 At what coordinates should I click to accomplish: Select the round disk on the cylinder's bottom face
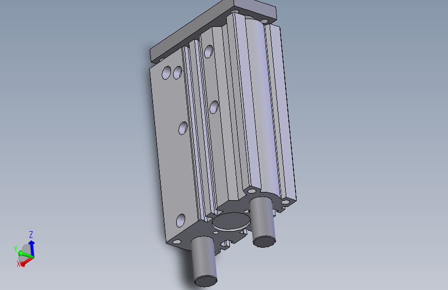(x=231, y=221)
